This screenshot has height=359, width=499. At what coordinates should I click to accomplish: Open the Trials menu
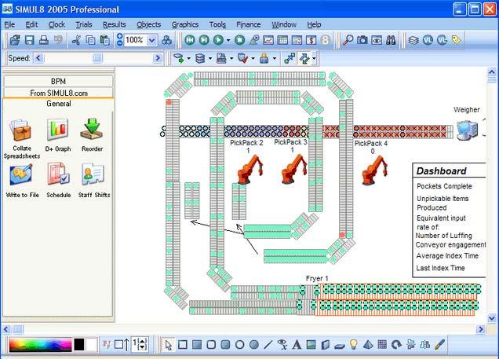(x=84, y=24)
